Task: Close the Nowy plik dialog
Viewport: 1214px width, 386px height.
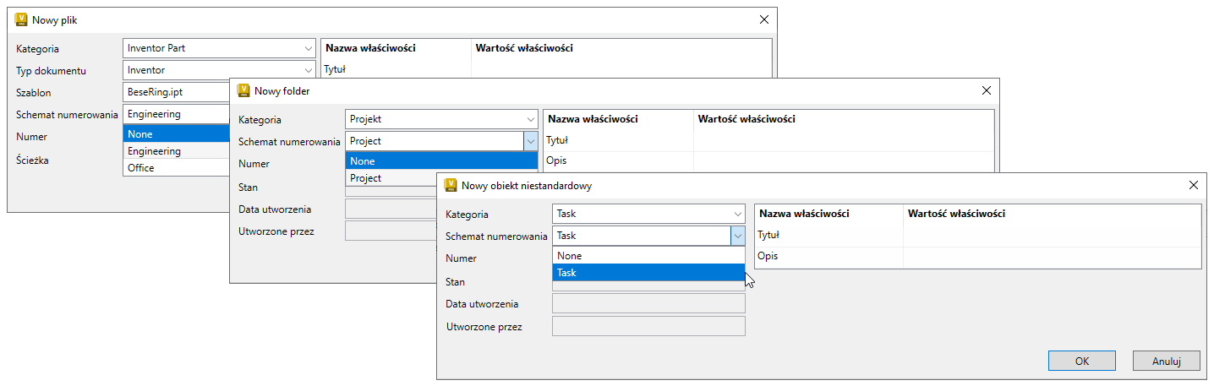Action: (x=764, y=19)
